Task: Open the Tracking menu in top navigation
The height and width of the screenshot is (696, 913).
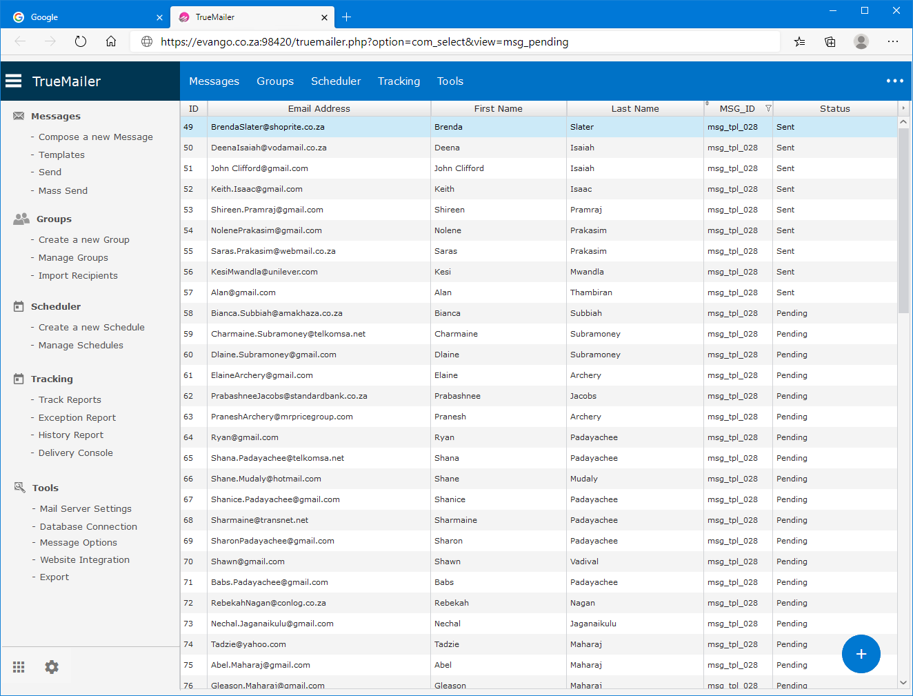Action: click(x=399, y=81)
